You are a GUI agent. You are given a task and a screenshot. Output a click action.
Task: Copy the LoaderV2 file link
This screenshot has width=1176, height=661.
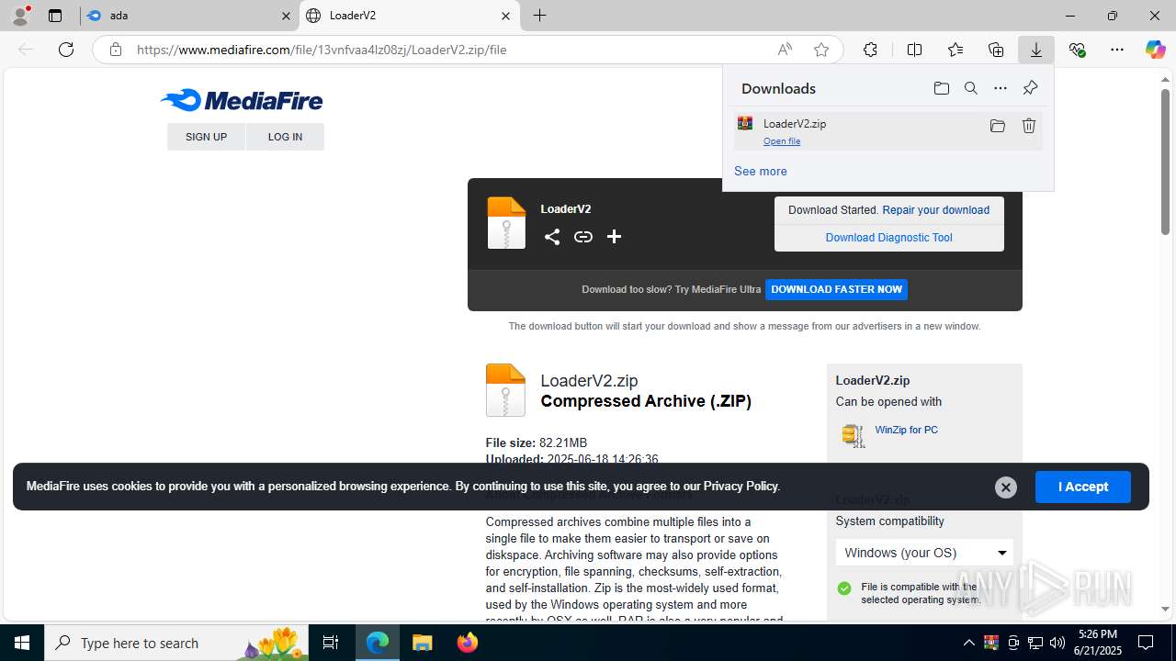click(583, 237)
